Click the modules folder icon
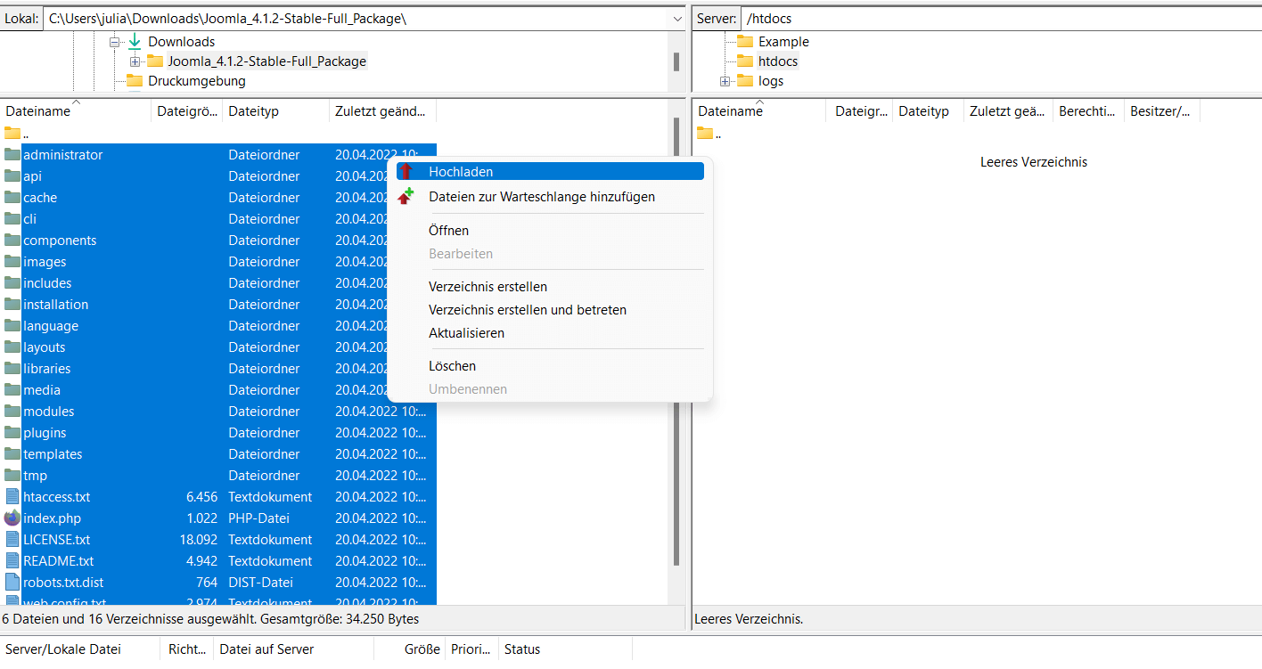Viewport: 1262px width, 669px height. [x=12, y=411]
